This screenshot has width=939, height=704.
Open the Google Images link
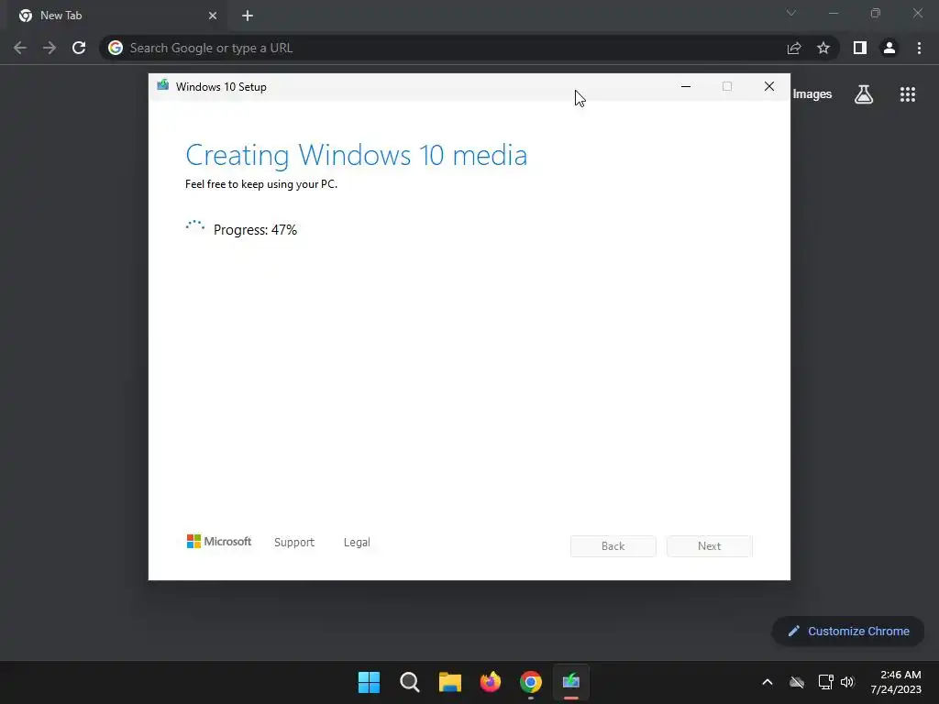[812, 94]
